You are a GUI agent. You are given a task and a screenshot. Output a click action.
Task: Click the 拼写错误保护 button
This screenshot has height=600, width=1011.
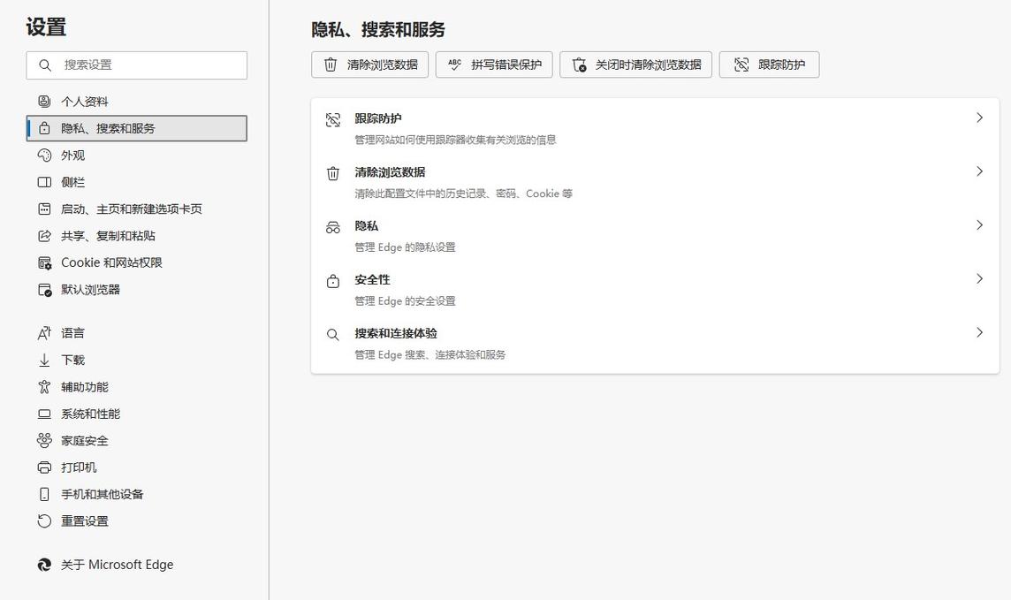point(493,64)
